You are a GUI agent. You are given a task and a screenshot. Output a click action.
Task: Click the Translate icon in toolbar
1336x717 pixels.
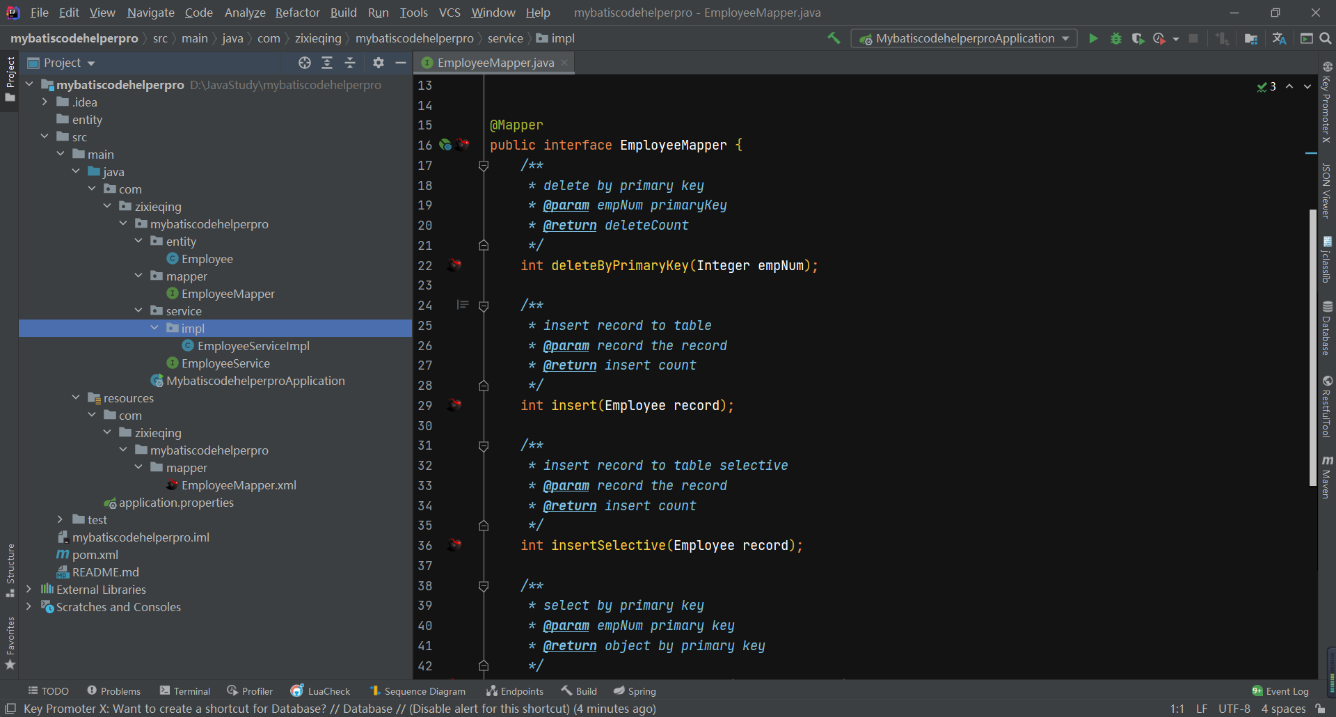[x=1279, y=38]
